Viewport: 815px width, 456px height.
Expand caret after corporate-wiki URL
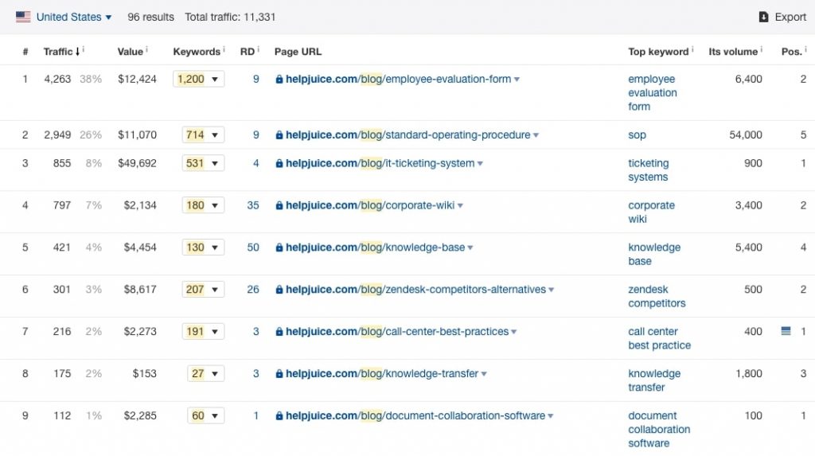[x=460, y=206]
